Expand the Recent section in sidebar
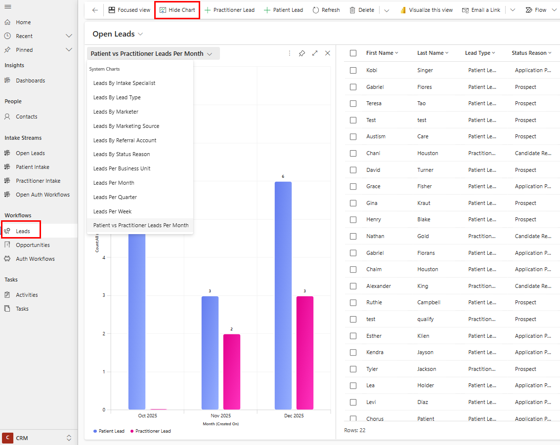560x445 pixels. 69,36
